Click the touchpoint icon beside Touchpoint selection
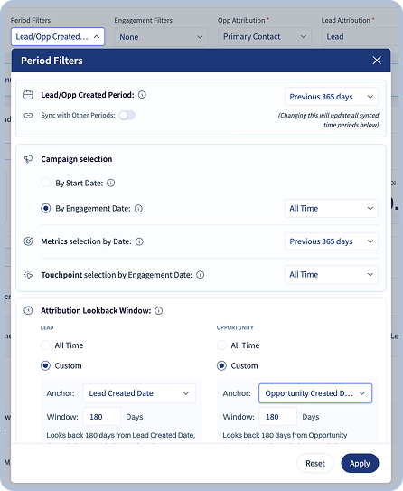403x491 pixels. [28, 275]
